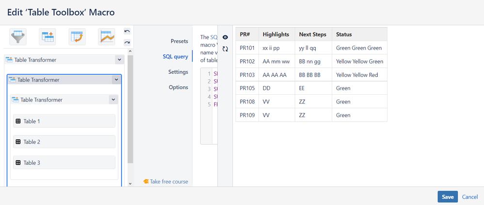Select the outermost Table Transformer macro header

click(x=60, y=60)
